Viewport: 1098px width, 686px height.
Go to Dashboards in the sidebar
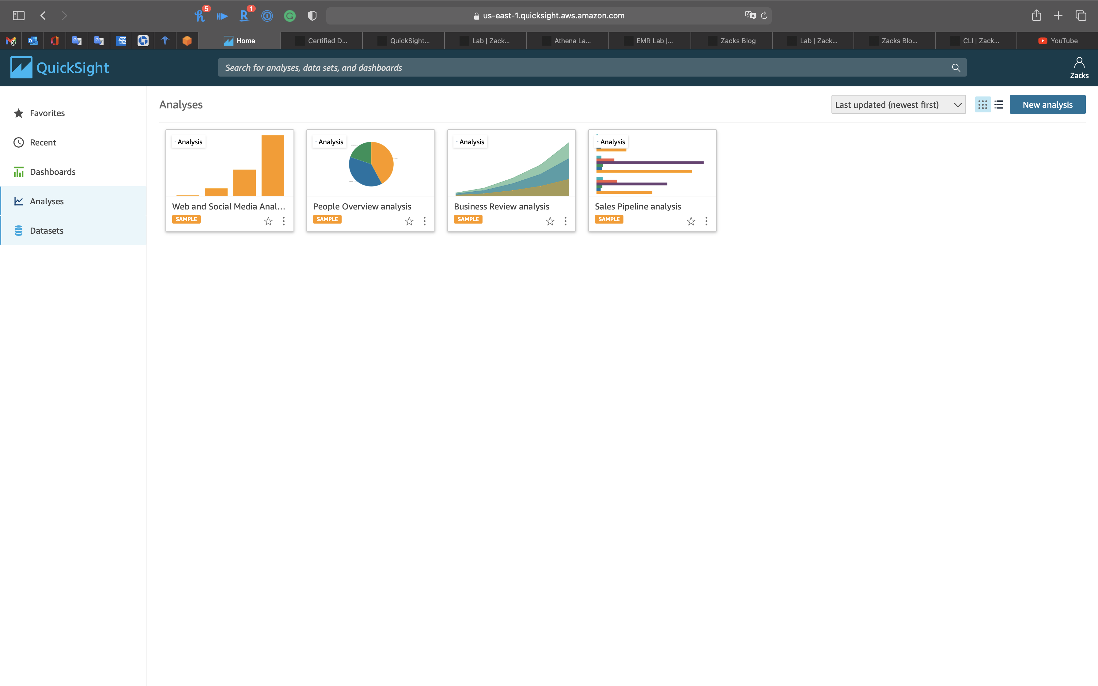(x=53, y=172)
